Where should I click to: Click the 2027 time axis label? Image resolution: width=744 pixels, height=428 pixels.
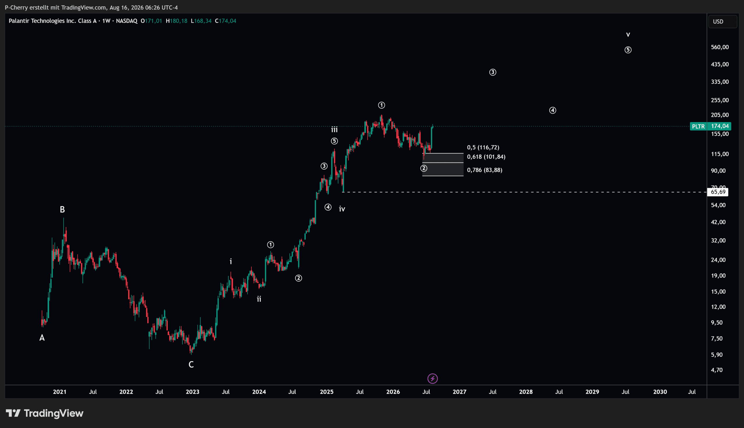pyautogui.click(x=459, y=392)
